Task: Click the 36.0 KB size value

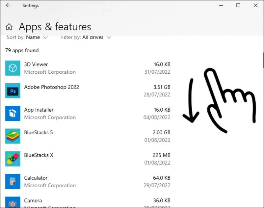Action: point(161,201)
